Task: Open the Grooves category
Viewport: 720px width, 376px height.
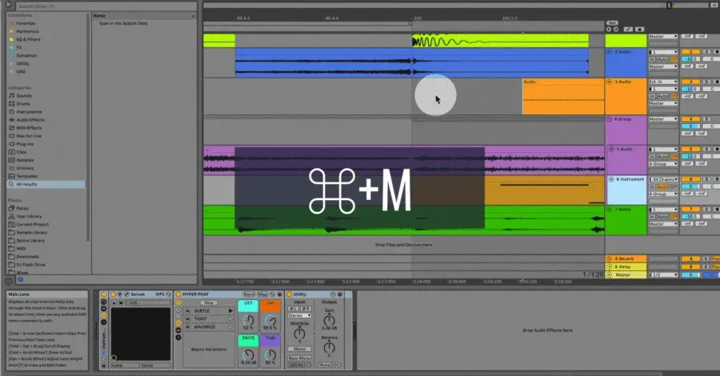Action: pyautogui.click(x=25, y=168)
